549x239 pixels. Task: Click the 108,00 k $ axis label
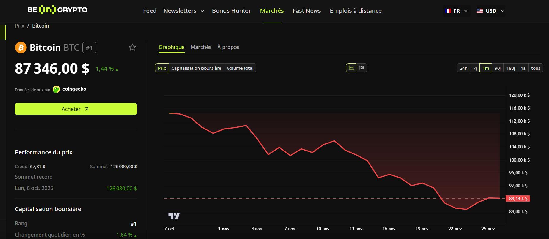519,134
